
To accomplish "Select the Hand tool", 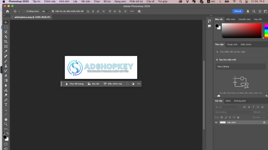I will 6,119.
